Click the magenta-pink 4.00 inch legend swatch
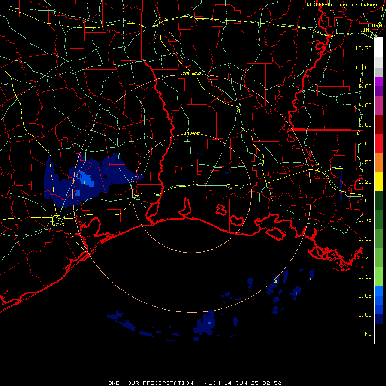Image resolution: width=386 pixels, height=386 pixels. pyautogui.click(x=379, y=105)
